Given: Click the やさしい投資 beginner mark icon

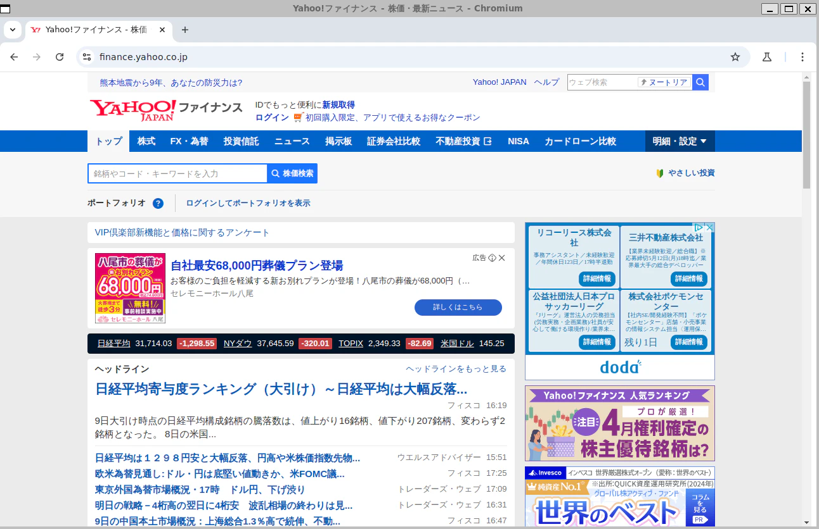Looking at the screenshot, I should click(660, 173).
